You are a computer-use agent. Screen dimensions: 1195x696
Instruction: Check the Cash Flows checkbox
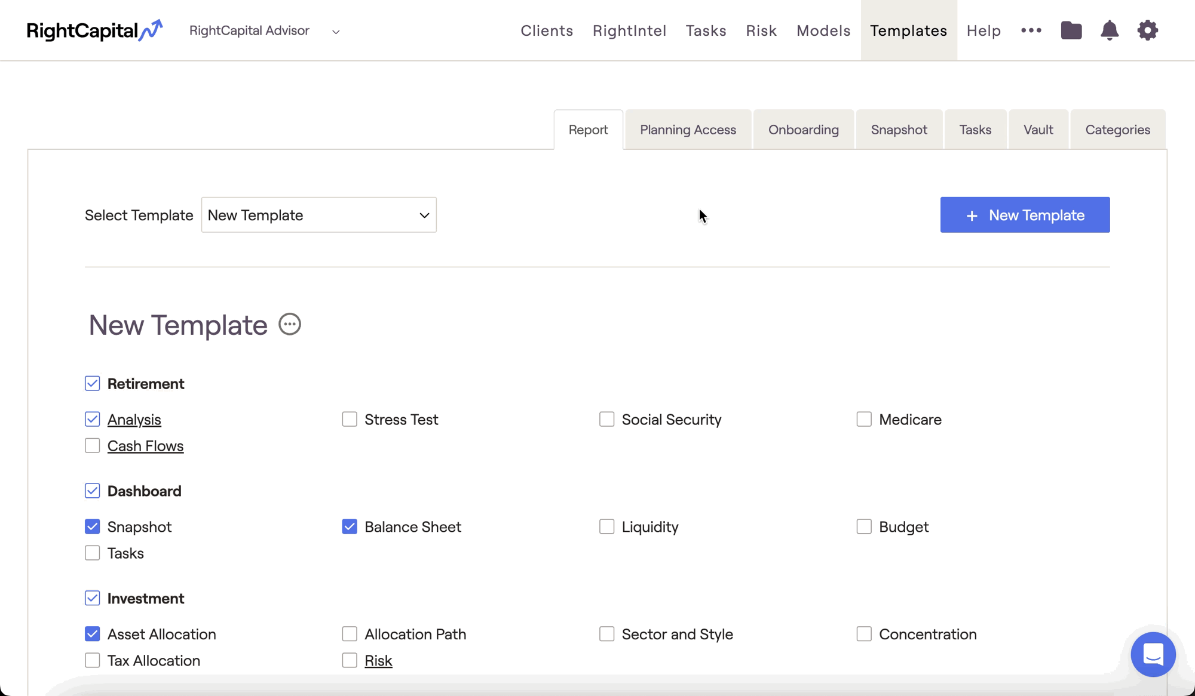coord(92,445)
